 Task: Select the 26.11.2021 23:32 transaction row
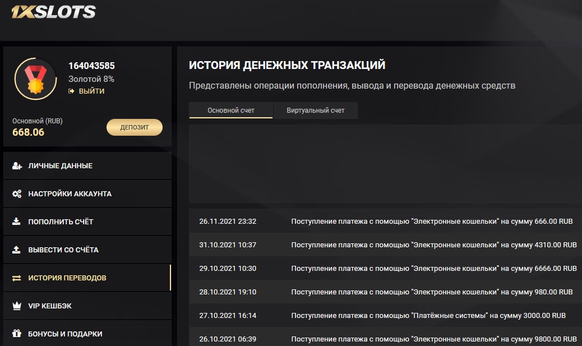pyautogui.click(x=385, y=222)
